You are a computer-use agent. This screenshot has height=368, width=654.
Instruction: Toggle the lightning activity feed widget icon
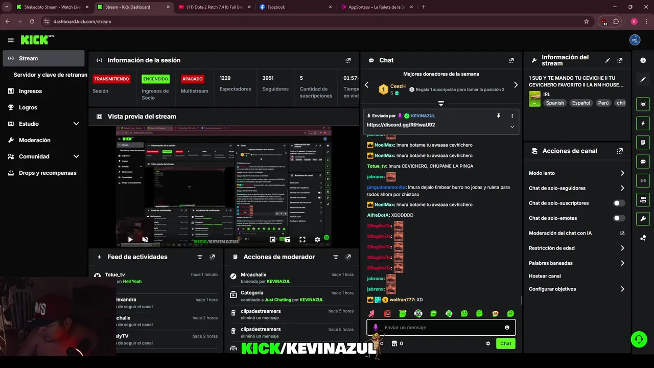[643, 123]
